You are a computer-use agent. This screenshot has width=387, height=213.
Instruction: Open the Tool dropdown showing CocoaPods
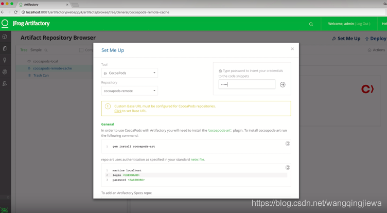pyautogui.click(x=130, y=73)
